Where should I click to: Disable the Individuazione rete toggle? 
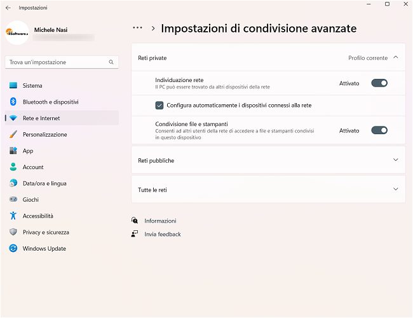pos(379,83)
